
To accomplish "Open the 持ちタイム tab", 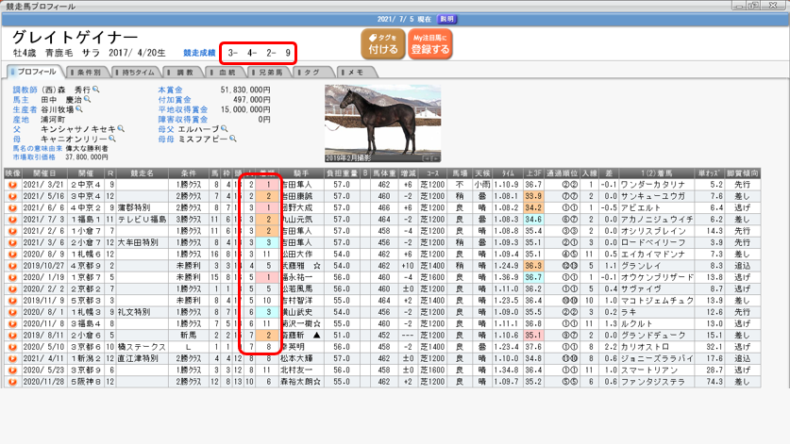I will (x=139, y=72).
